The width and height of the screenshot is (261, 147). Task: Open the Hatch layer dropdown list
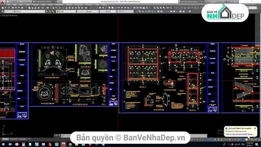click(x=44, y=11)
